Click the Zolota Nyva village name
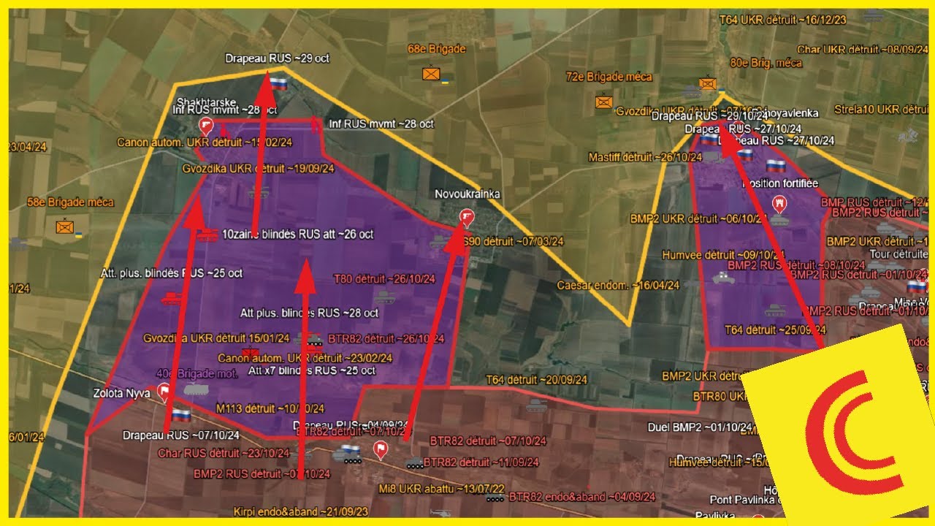The height and width of the screenshot is (526, 935). pos(121,394)
